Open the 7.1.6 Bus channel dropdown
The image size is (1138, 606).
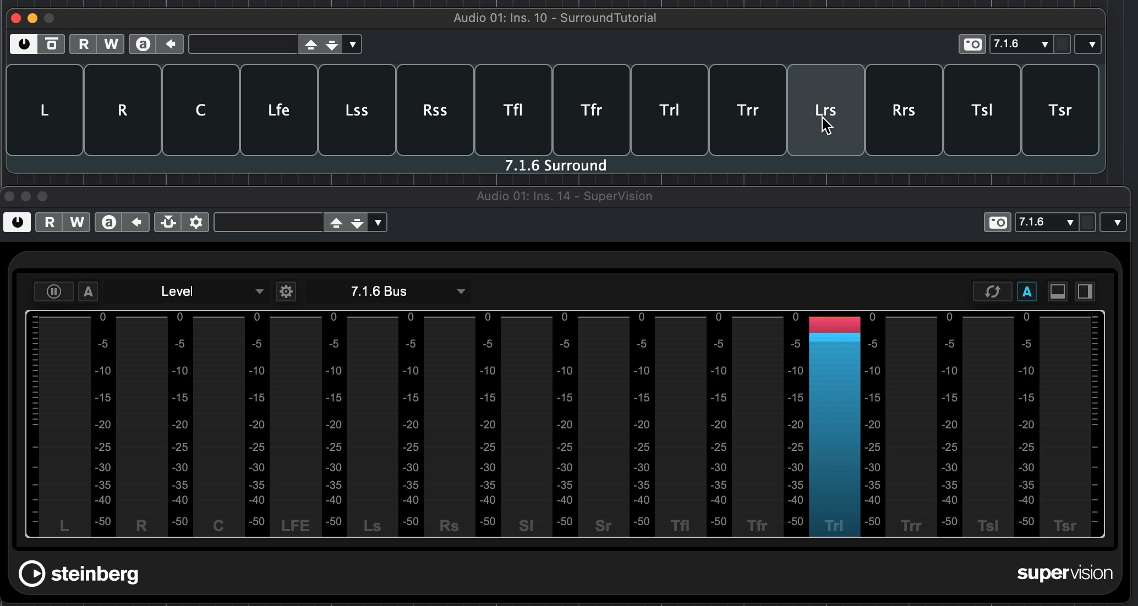click(x=388, y=291)
